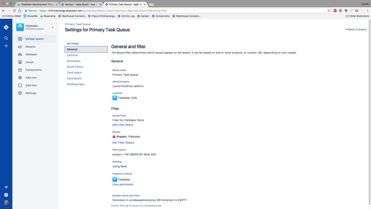Click the create plus icon in the blue sidebar
The width and height of the screenshot is (371, 209).
[x=6, y=46]
